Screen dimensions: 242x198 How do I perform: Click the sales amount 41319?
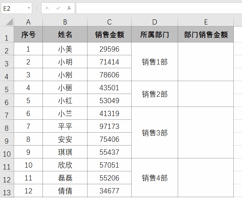coord(110,113)
